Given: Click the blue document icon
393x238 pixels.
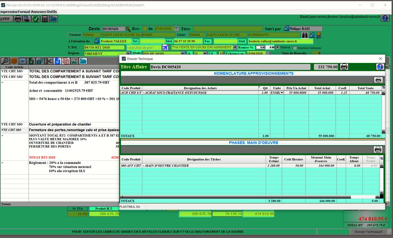Looking at the screenshot, I should (57, 61).
